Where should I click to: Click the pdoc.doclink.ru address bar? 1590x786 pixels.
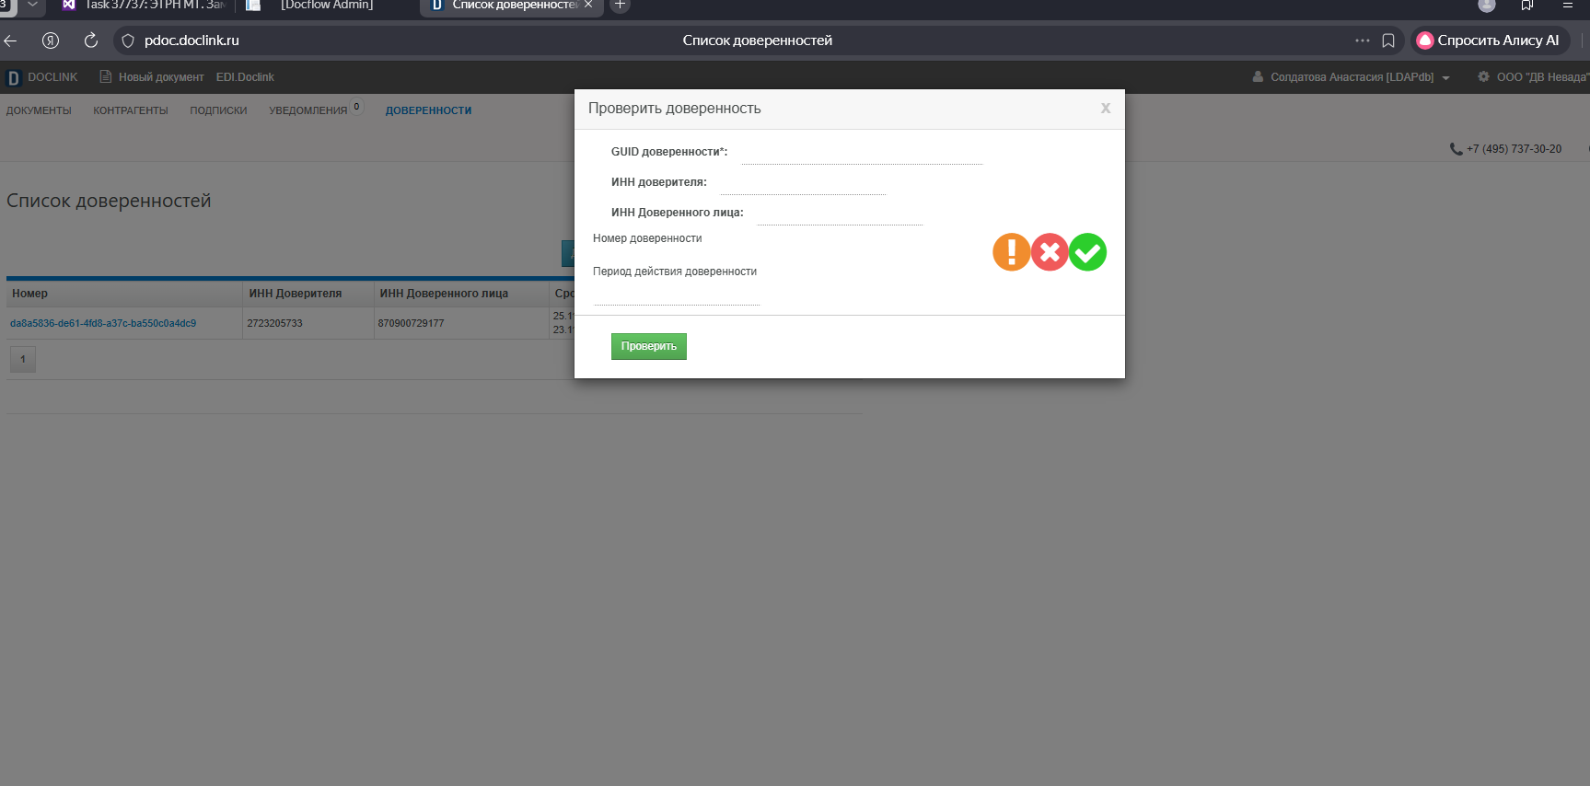click(x=191, y=40)
